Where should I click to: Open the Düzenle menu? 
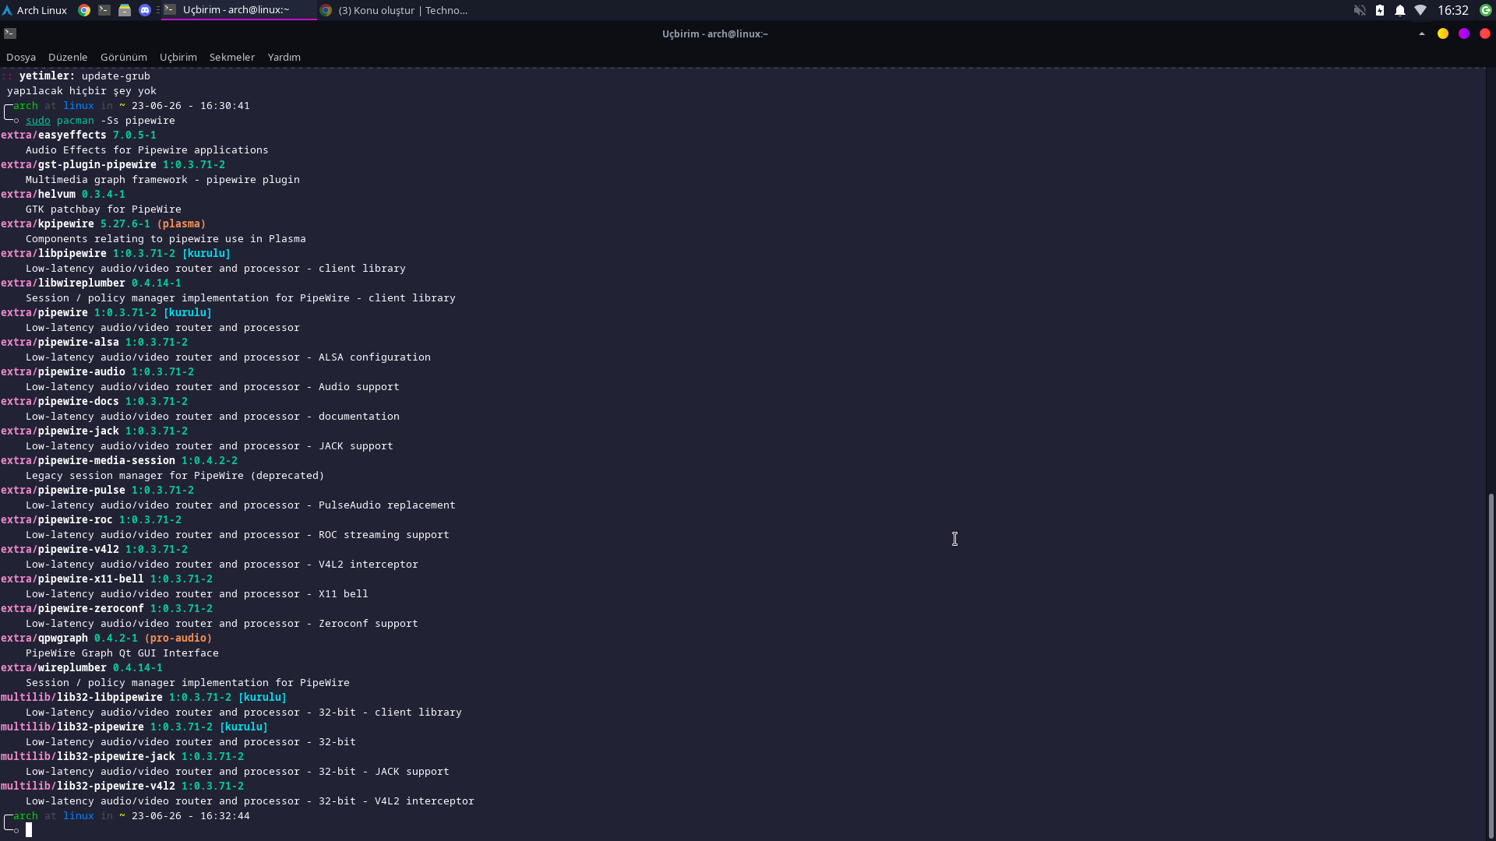click(68, 57)
